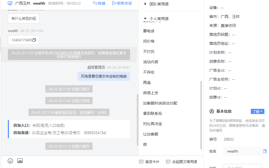Click the monitor icon beside 广西玉林
The height and width of the screenshot is (168, 269).
pyautogui.click(x=10, y=3)
